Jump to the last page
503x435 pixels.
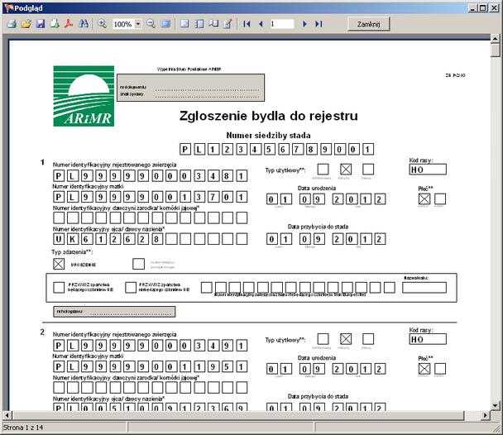coord(319,24)
